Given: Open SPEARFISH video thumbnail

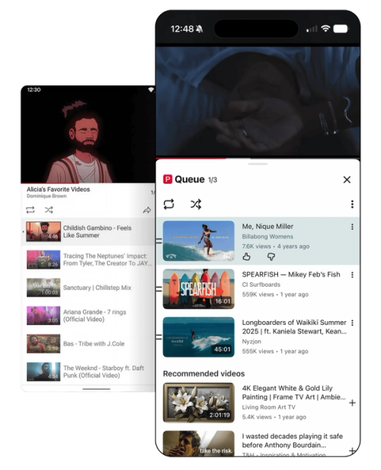Looking at the screenshot, I should click(198, 288).
